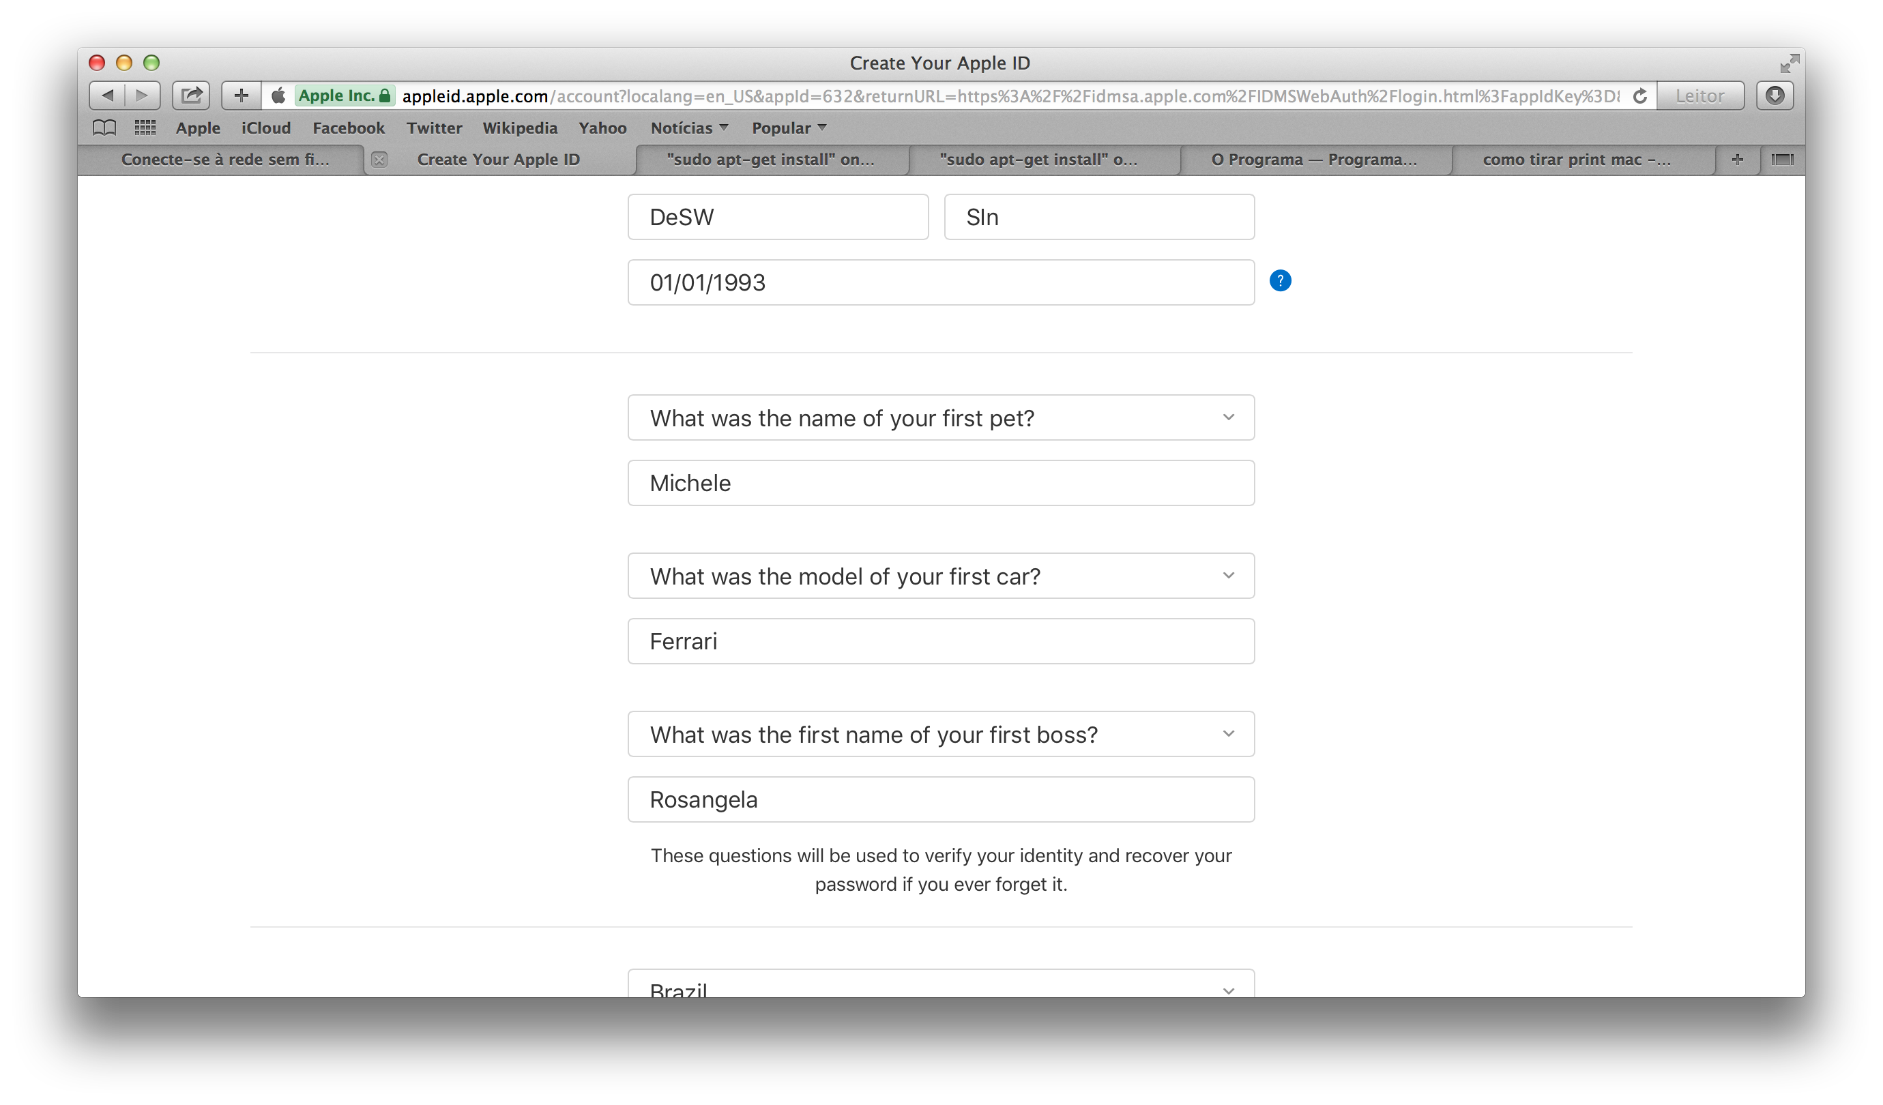Image resolution: width=1883 pixels, height=1105 pixels.
Task: Click the blue birthday help icon
Action: click(1280, 281)
